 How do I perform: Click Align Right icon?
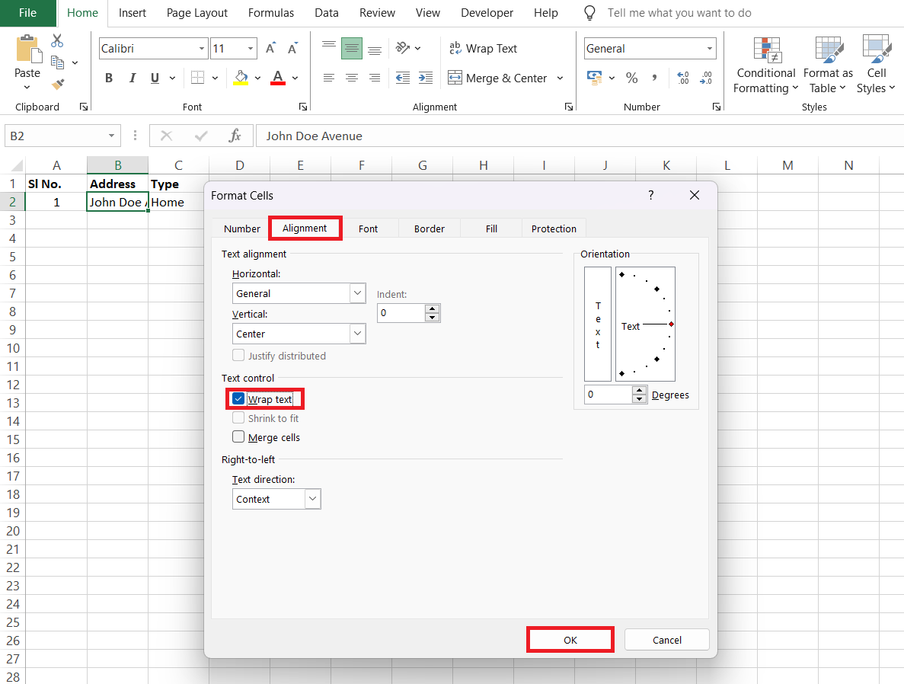[375, 78]
